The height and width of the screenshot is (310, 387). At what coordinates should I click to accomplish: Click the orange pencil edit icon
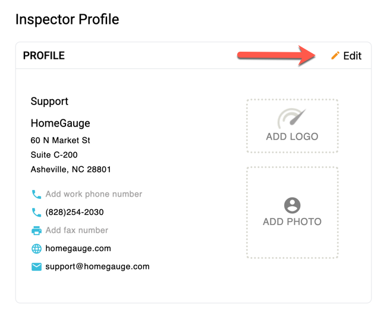(x=335, y=56)
